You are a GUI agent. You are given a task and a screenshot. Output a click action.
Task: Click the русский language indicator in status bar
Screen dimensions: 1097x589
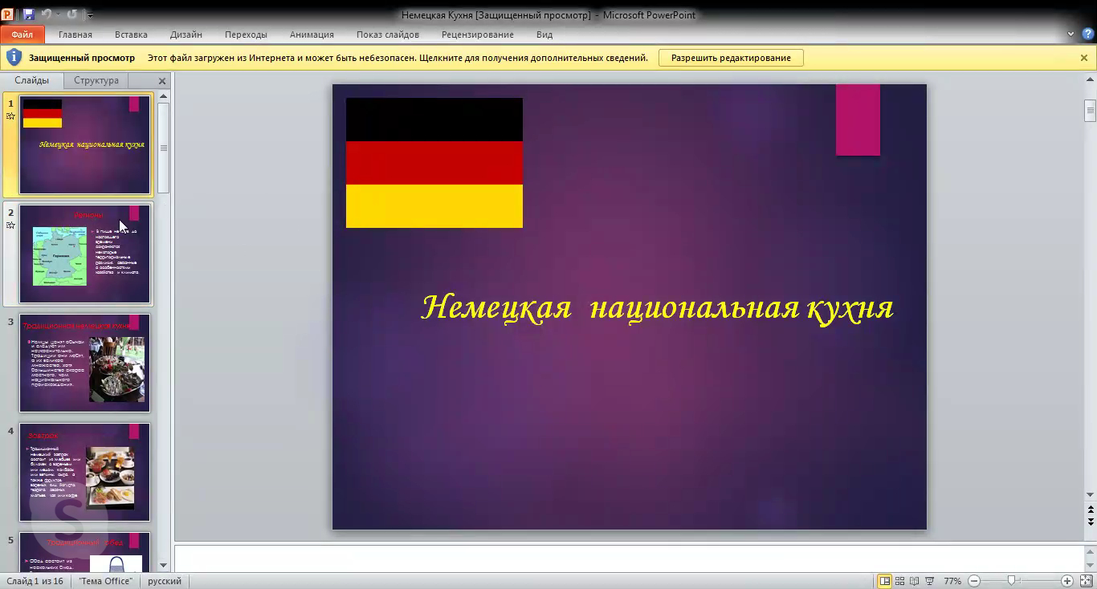165,581
